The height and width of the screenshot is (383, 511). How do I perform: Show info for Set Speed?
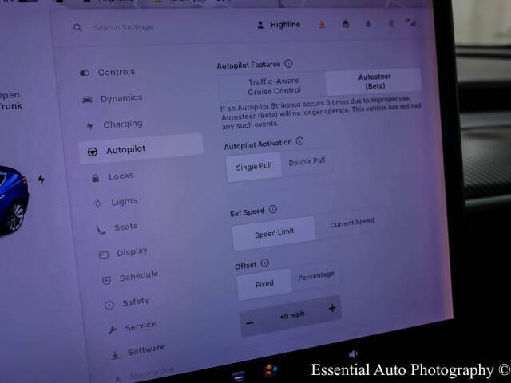[272, 209]
